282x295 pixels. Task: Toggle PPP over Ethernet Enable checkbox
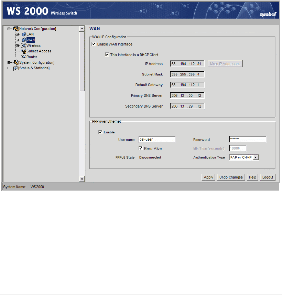(100, 132)
